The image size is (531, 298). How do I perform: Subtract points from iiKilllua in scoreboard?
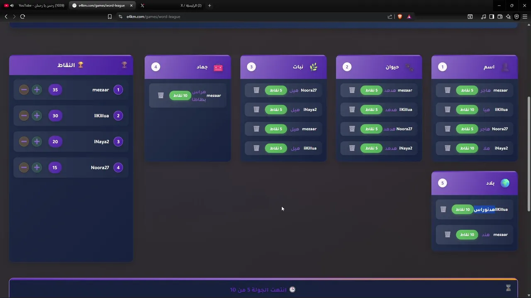[24, 116]
